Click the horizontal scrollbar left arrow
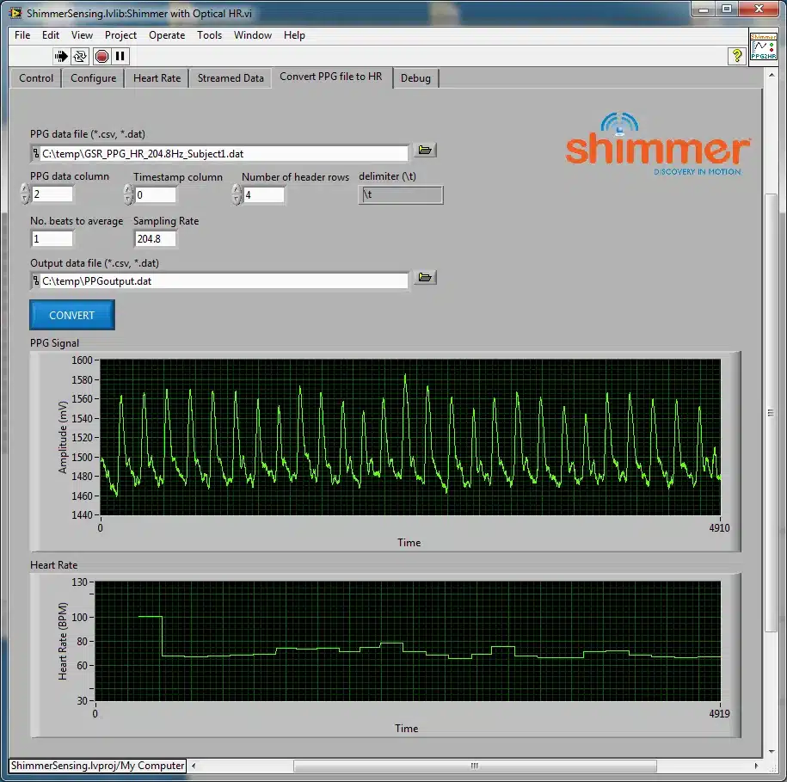 tap(194, 766)
